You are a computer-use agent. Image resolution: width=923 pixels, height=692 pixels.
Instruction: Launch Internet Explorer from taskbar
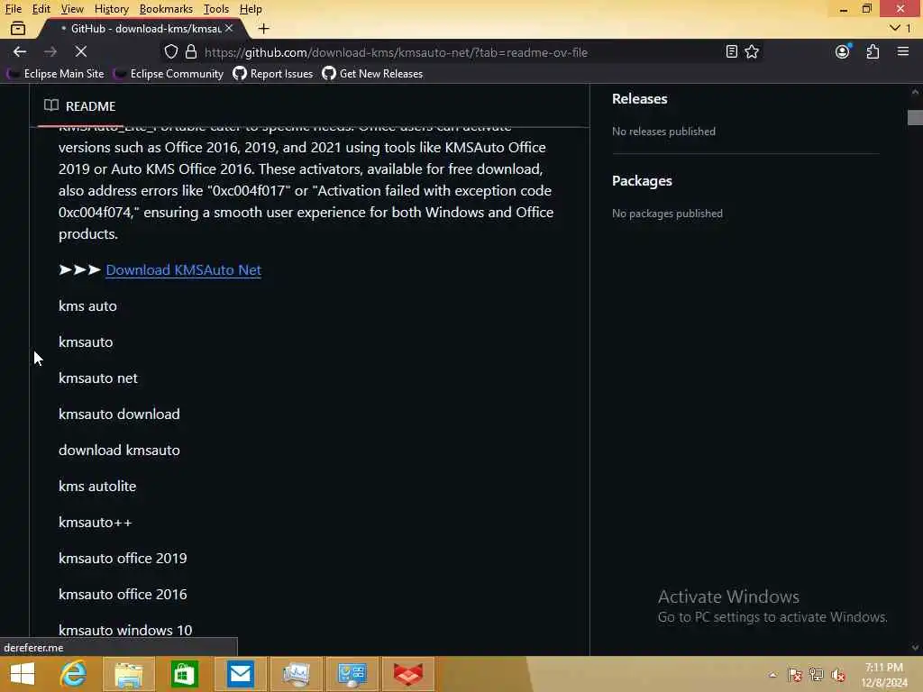click(74, 674)
